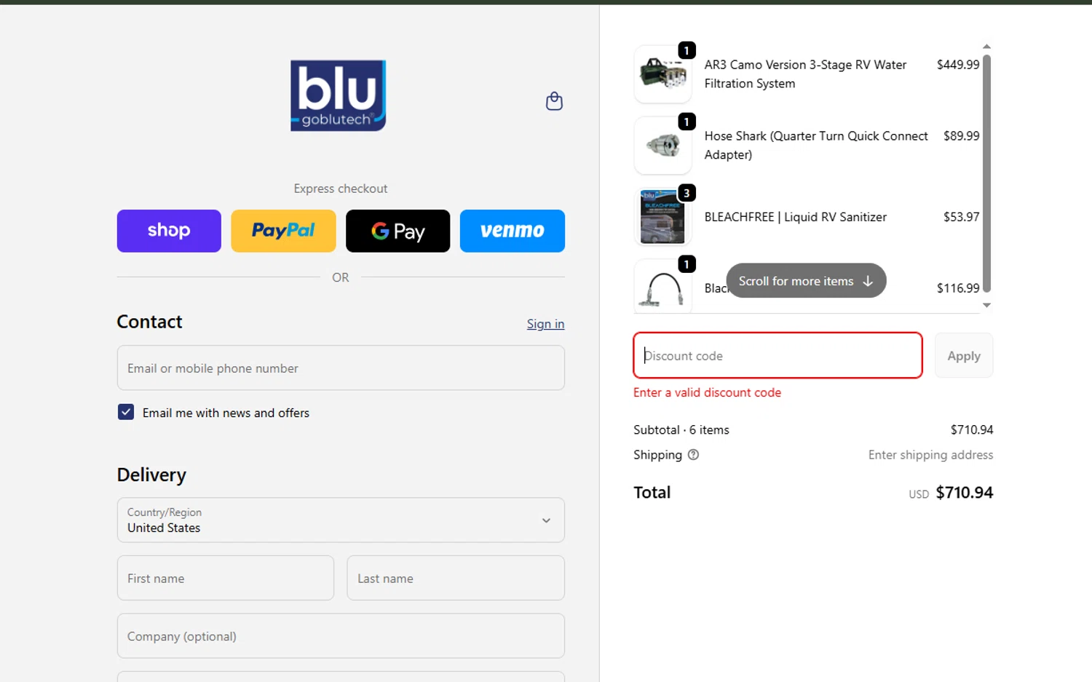Click the Enter shipping address text
The image size is (1092, 682).
pyautogui.click(x=930, y=454)
